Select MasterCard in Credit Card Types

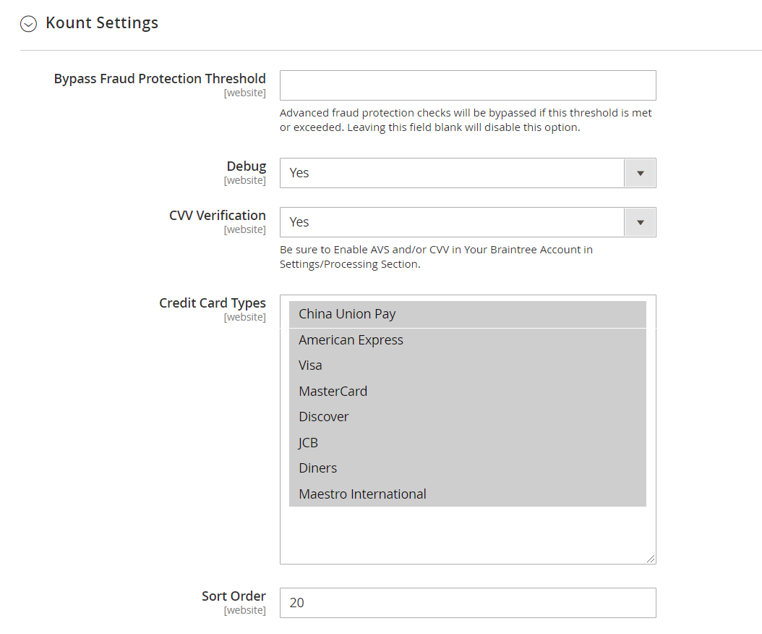[x=468, y=392]
